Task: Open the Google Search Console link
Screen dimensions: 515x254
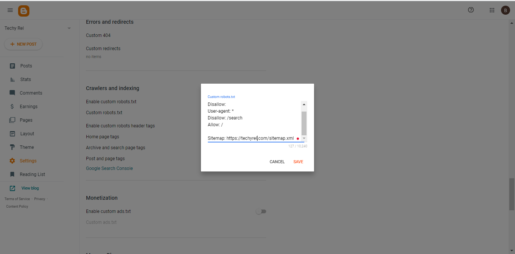Action: coord(109,168)
